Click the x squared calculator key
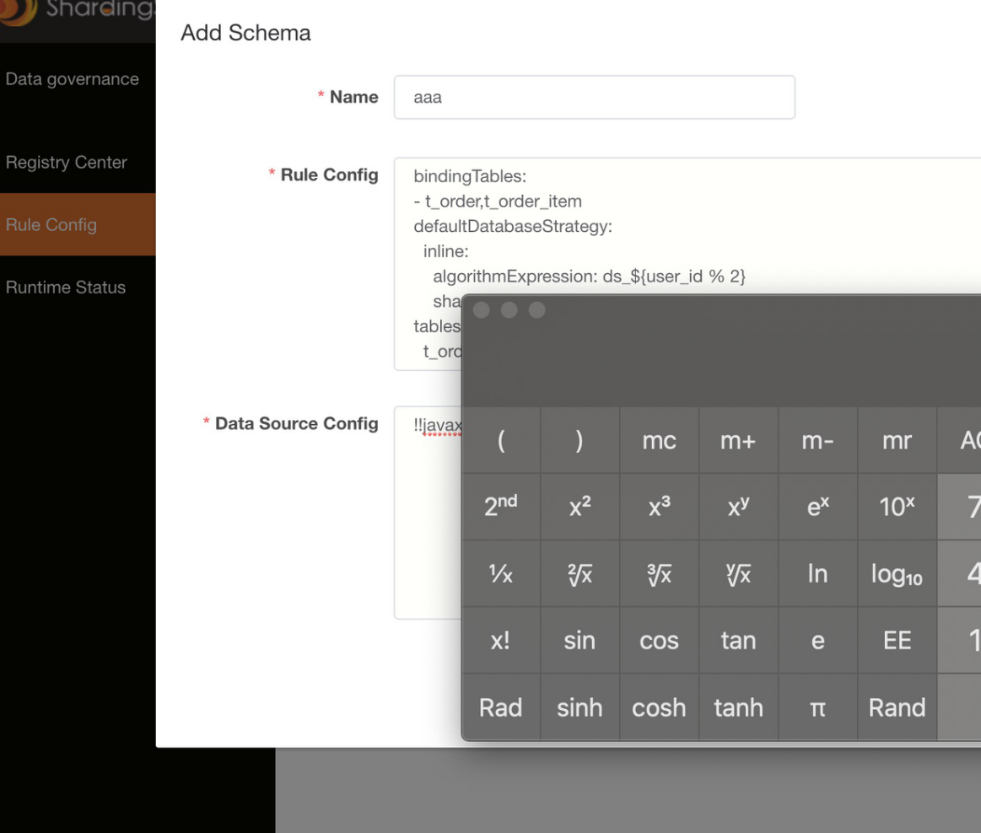 point(580,507)
